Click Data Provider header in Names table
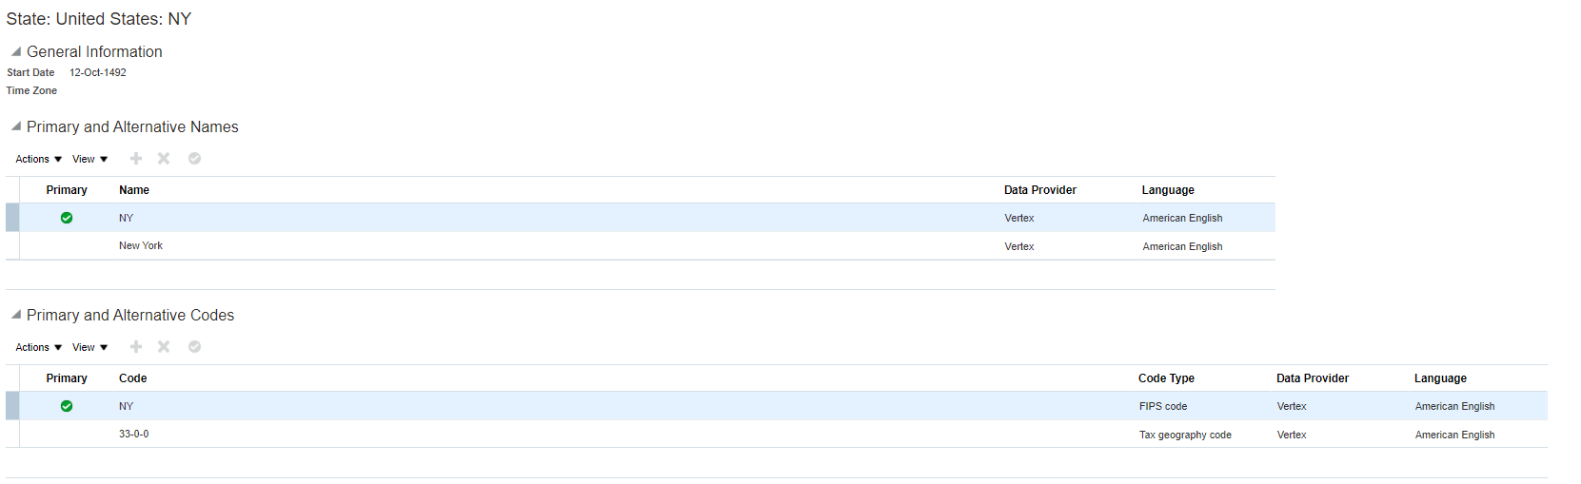The height and width of the screenshot is (484, 1581). click(1040, 190)
